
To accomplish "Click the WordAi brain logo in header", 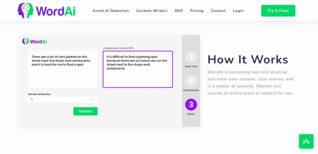I will [x=25, y=11].
